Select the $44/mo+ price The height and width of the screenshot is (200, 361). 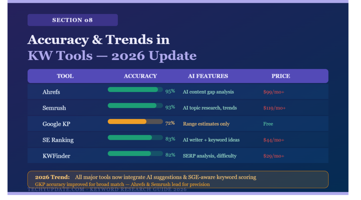click(x=274, y=140)
